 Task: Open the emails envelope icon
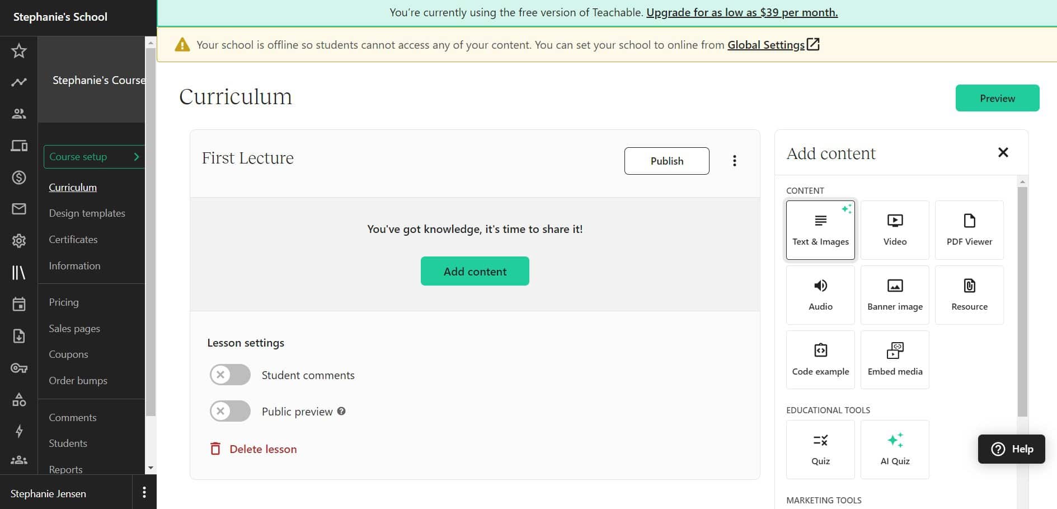19,209
